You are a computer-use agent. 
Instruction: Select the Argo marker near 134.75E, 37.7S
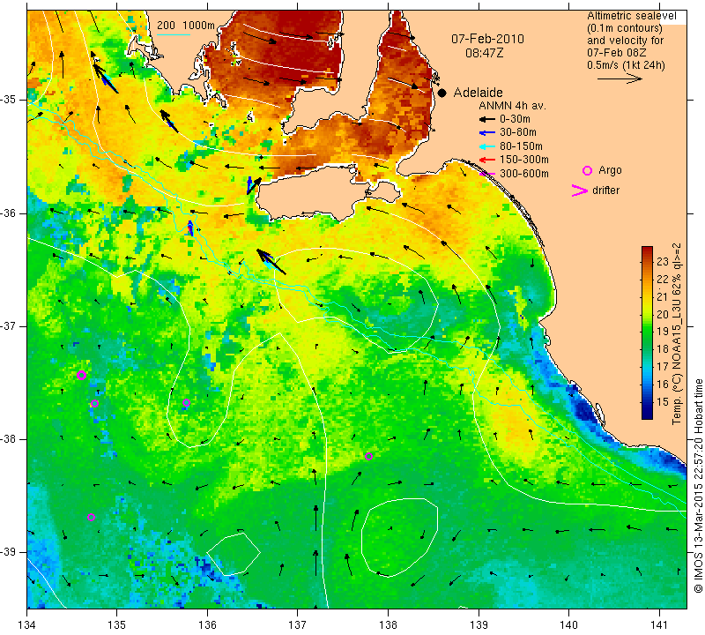point(94,403)
